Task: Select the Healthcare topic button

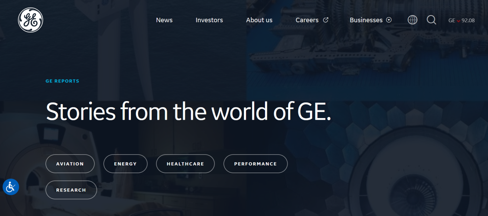Action: click(185, 164)
